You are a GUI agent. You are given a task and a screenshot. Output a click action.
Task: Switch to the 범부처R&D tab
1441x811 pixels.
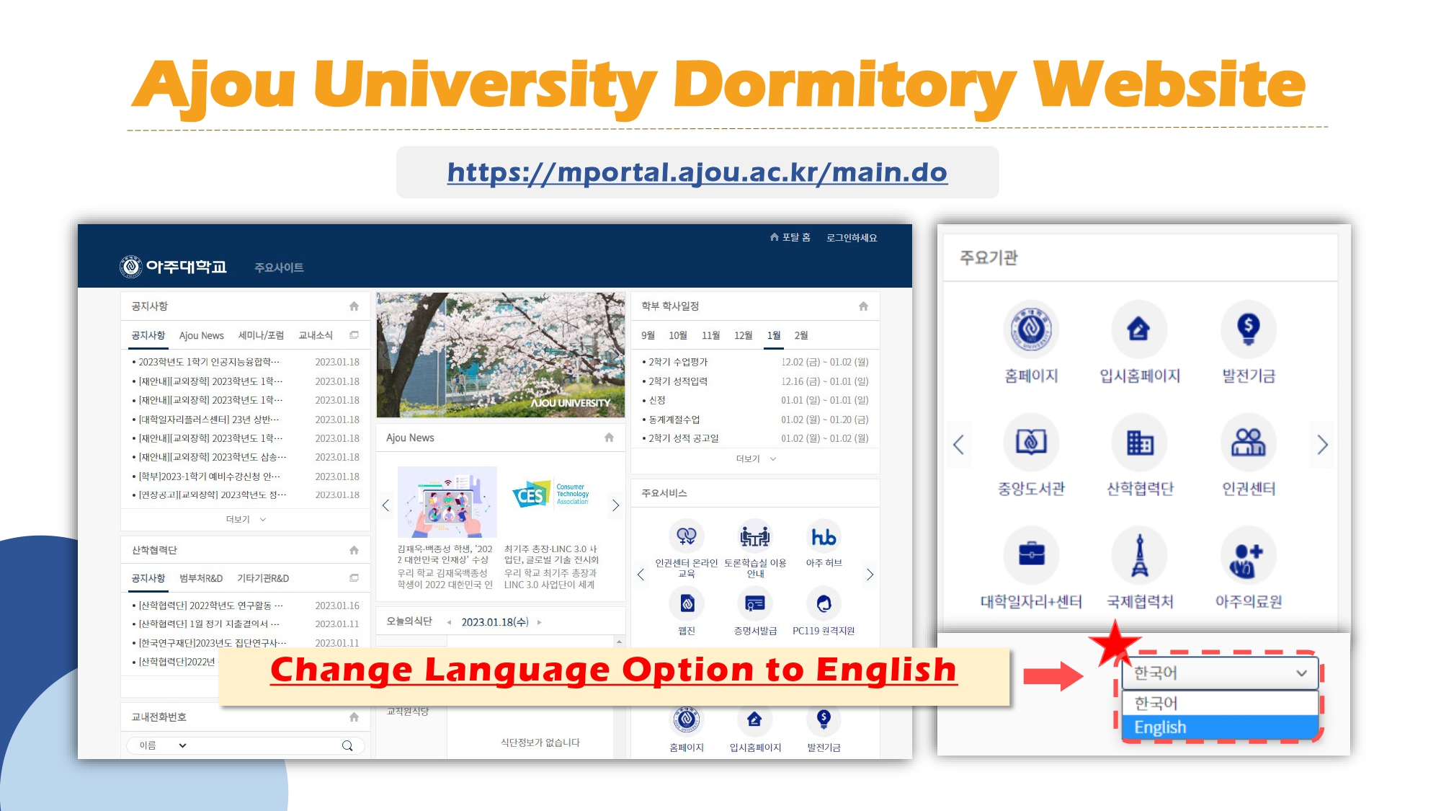pyautogui.click(x=201, y=578)
